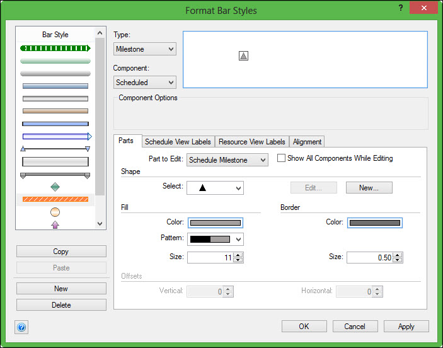The height and width of the screenshot is (348, 443).
Task: Select the purple up-arrow bar style
Action: (55, 224)
